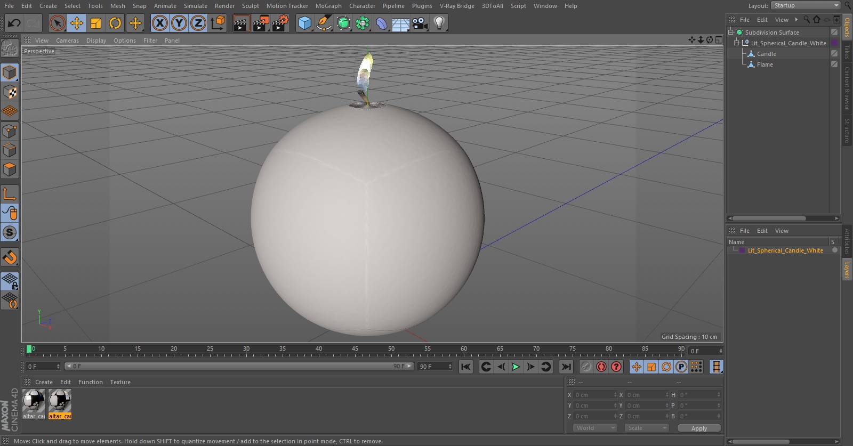
Task: Open the Array modeling objects icon
Action: click(x=363, y=23)
